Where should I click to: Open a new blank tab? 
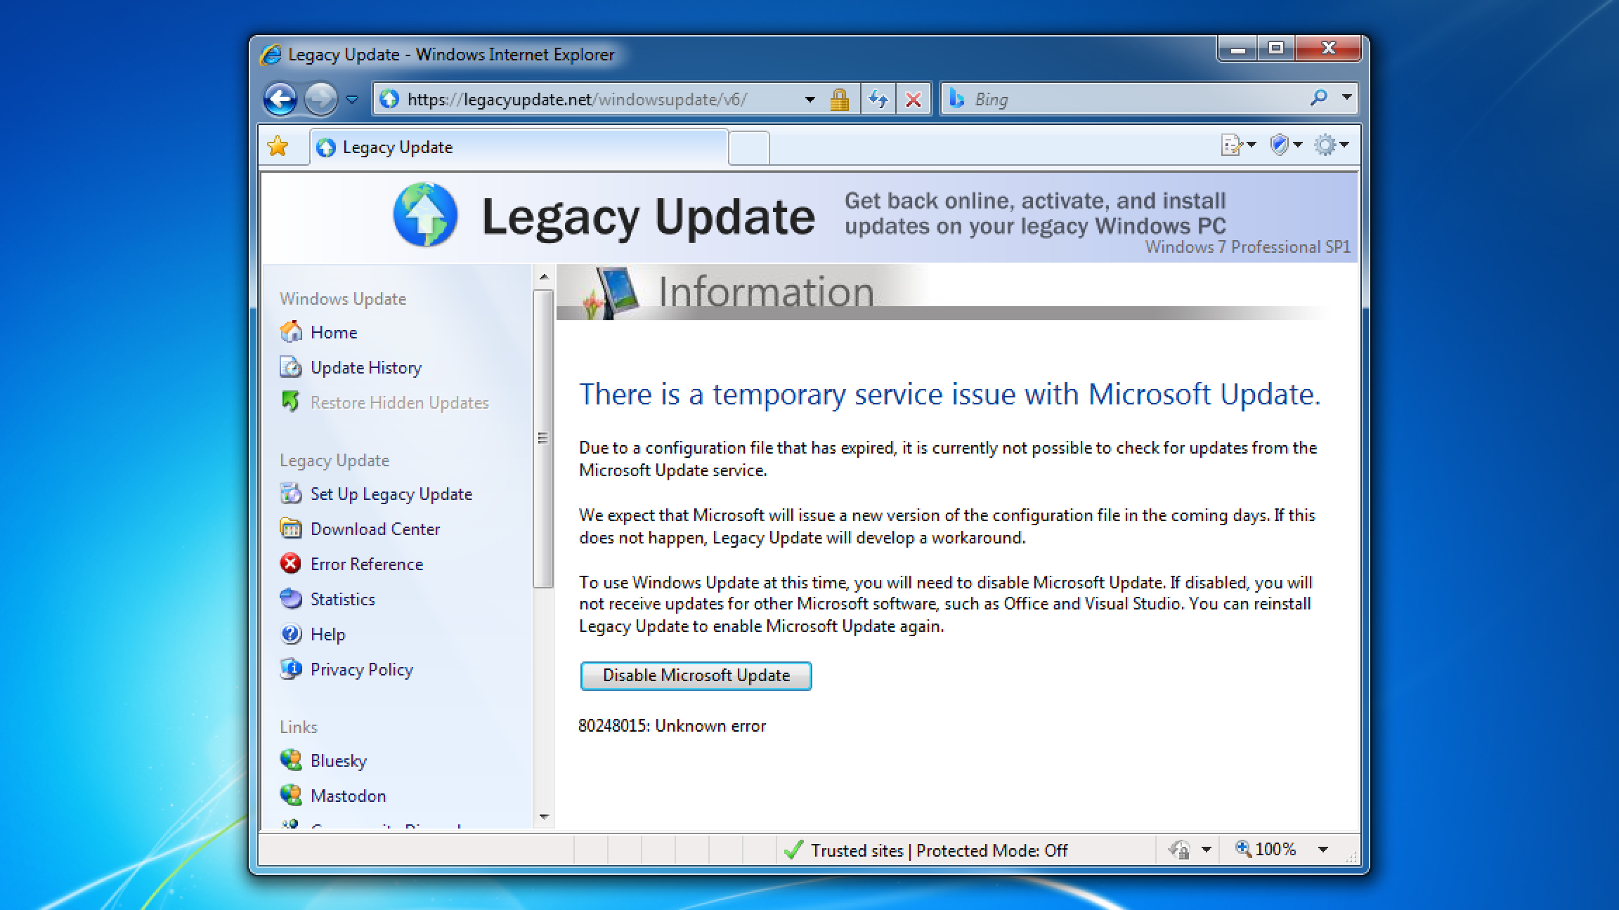pyautogui.click(x=749, y=148)
